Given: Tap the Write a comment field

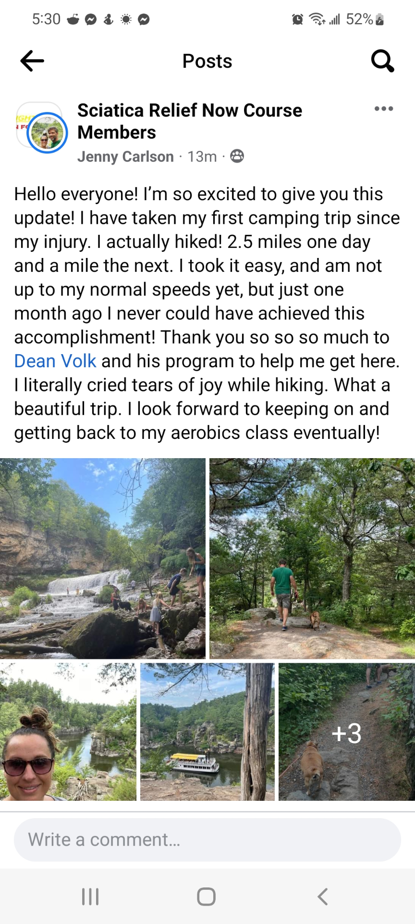Looking at the screenshot, I should point(207,839).
